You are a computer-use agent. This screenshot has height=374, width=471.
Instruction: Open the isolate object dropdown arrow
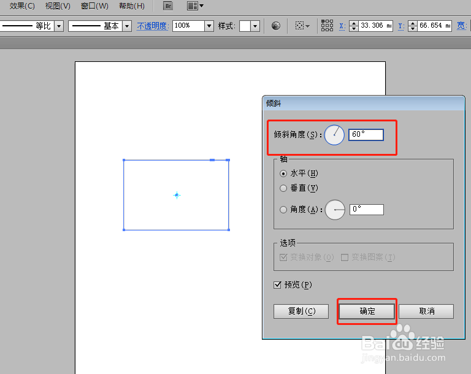tap(308, 26)
